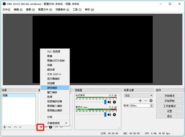185x137 pixels.
Task: Choose 媒体源 from the source menu
Action: click(55, 70)
